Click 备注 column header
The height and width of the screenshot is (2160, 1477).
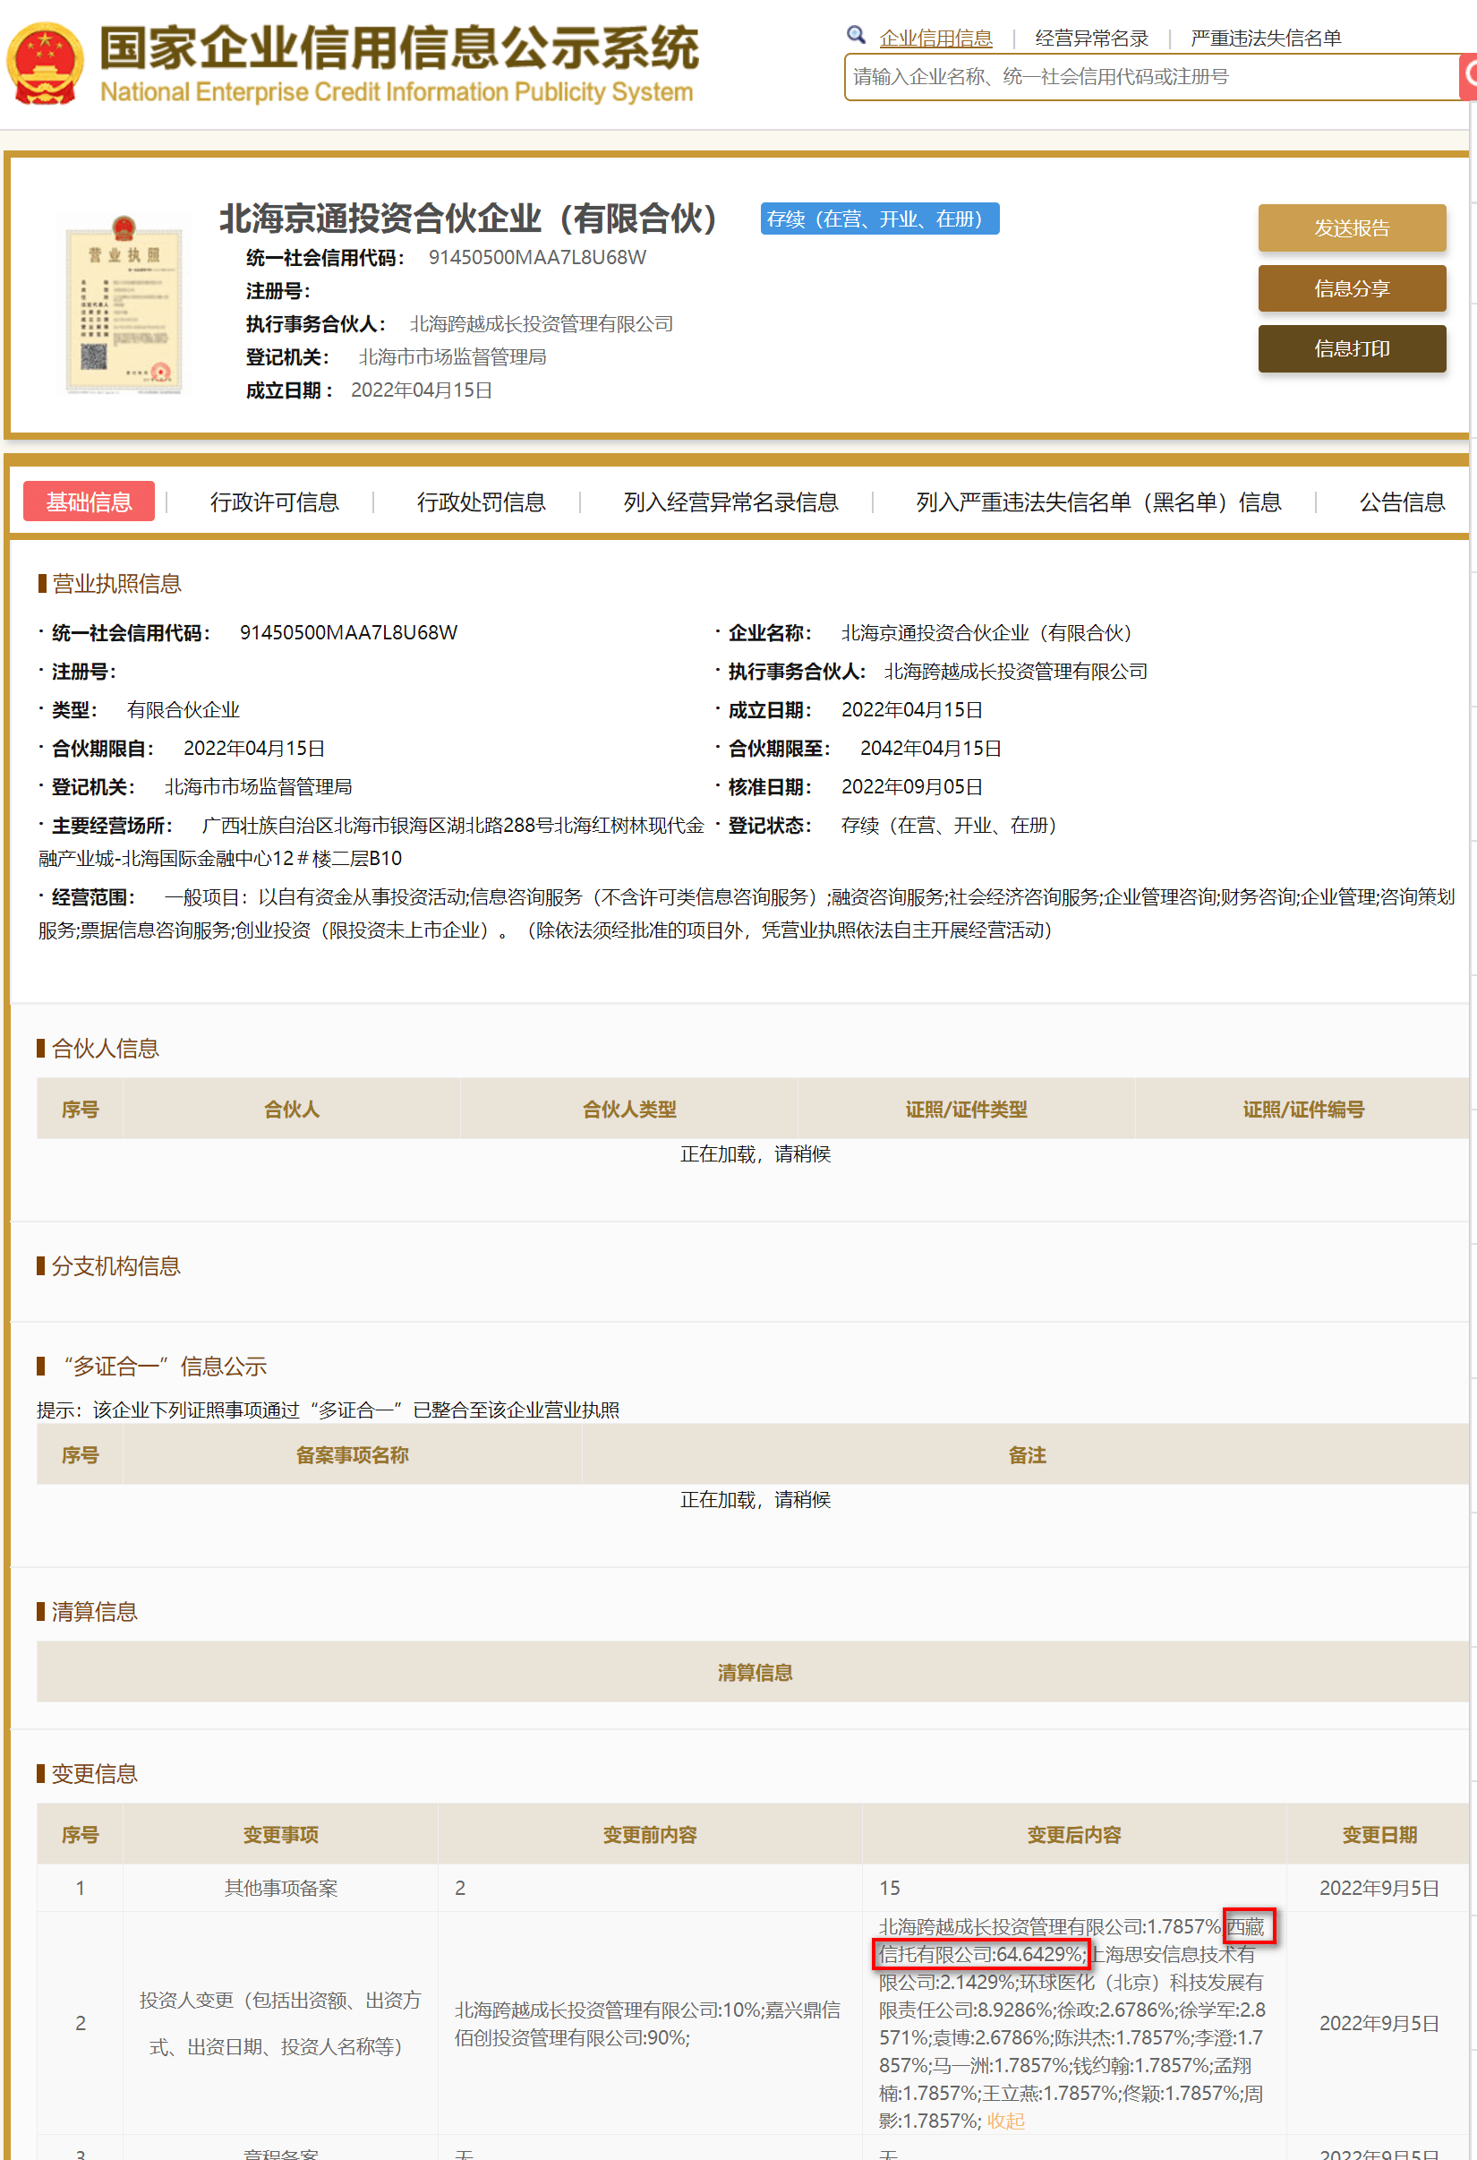1027,1454
